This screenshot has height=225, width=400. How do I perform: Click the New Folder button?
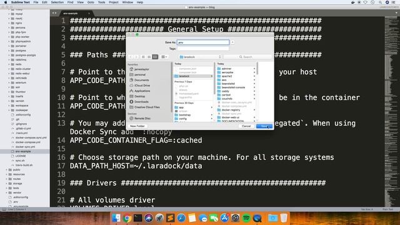137,126
